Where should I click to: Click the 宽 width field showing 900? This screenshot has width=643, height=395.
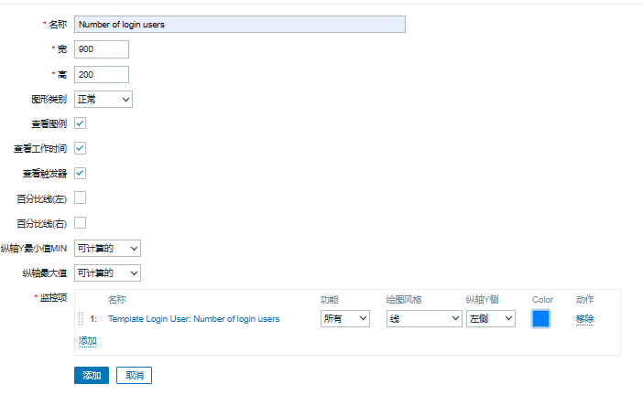[x=102, y=49]
